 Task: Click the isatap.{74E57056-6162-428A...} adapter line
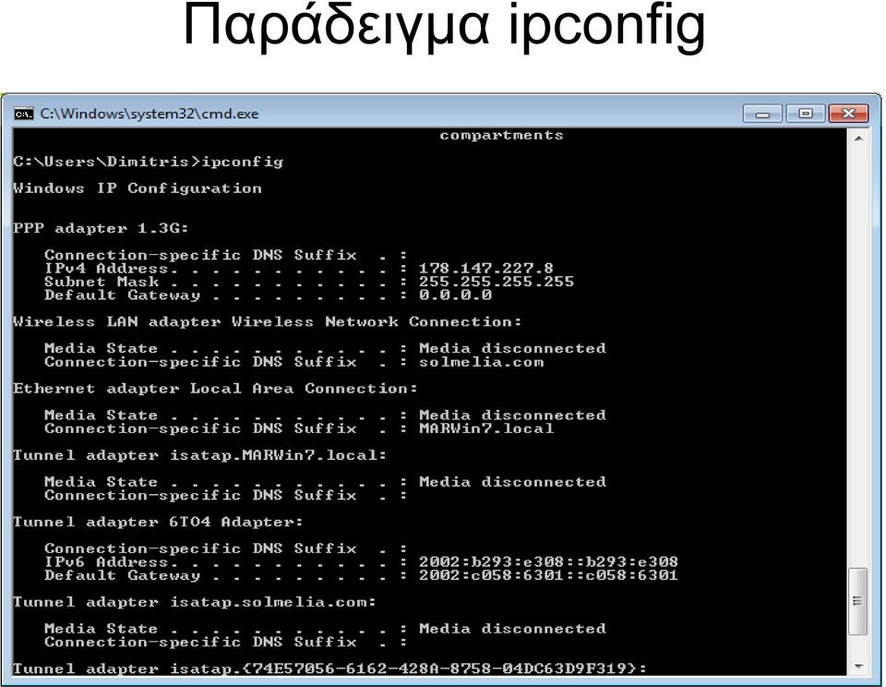tap(329, 669)
